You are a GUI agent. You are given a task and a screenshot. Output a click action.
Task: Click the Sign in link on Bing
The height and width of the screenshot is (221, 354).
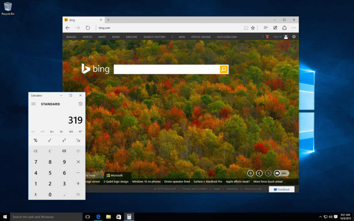(x=277, y=37)
